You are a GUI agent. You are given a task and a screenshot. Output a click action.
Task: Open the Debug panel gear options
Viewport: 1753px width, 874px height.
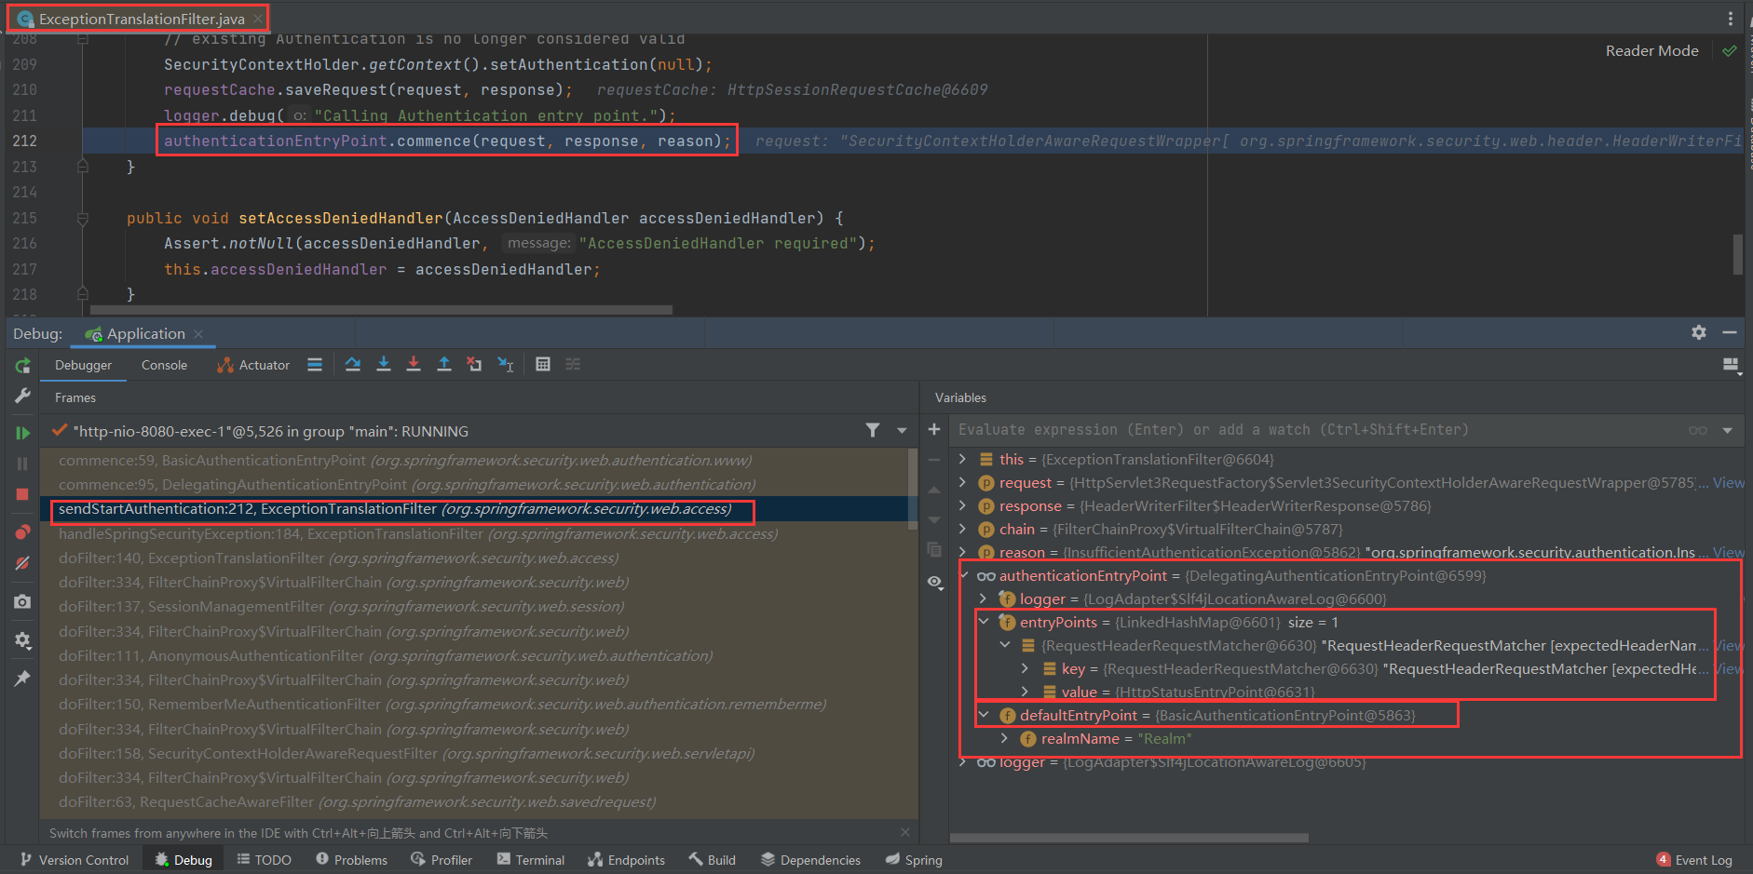click(x=1699, y=332)
